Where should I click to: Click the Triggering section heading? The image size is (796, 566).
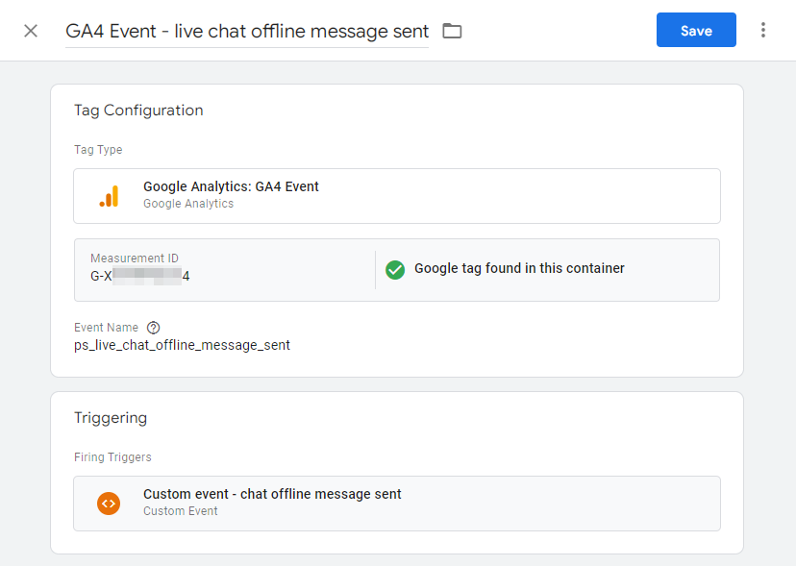(x=111, y=418)
